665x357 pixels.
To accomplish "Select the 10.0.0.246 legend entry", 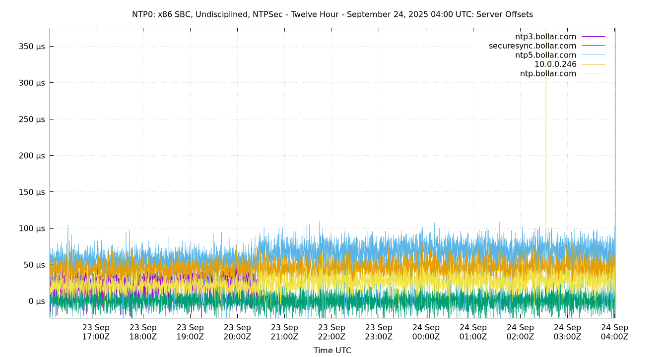I will click(x=555, y=64).
